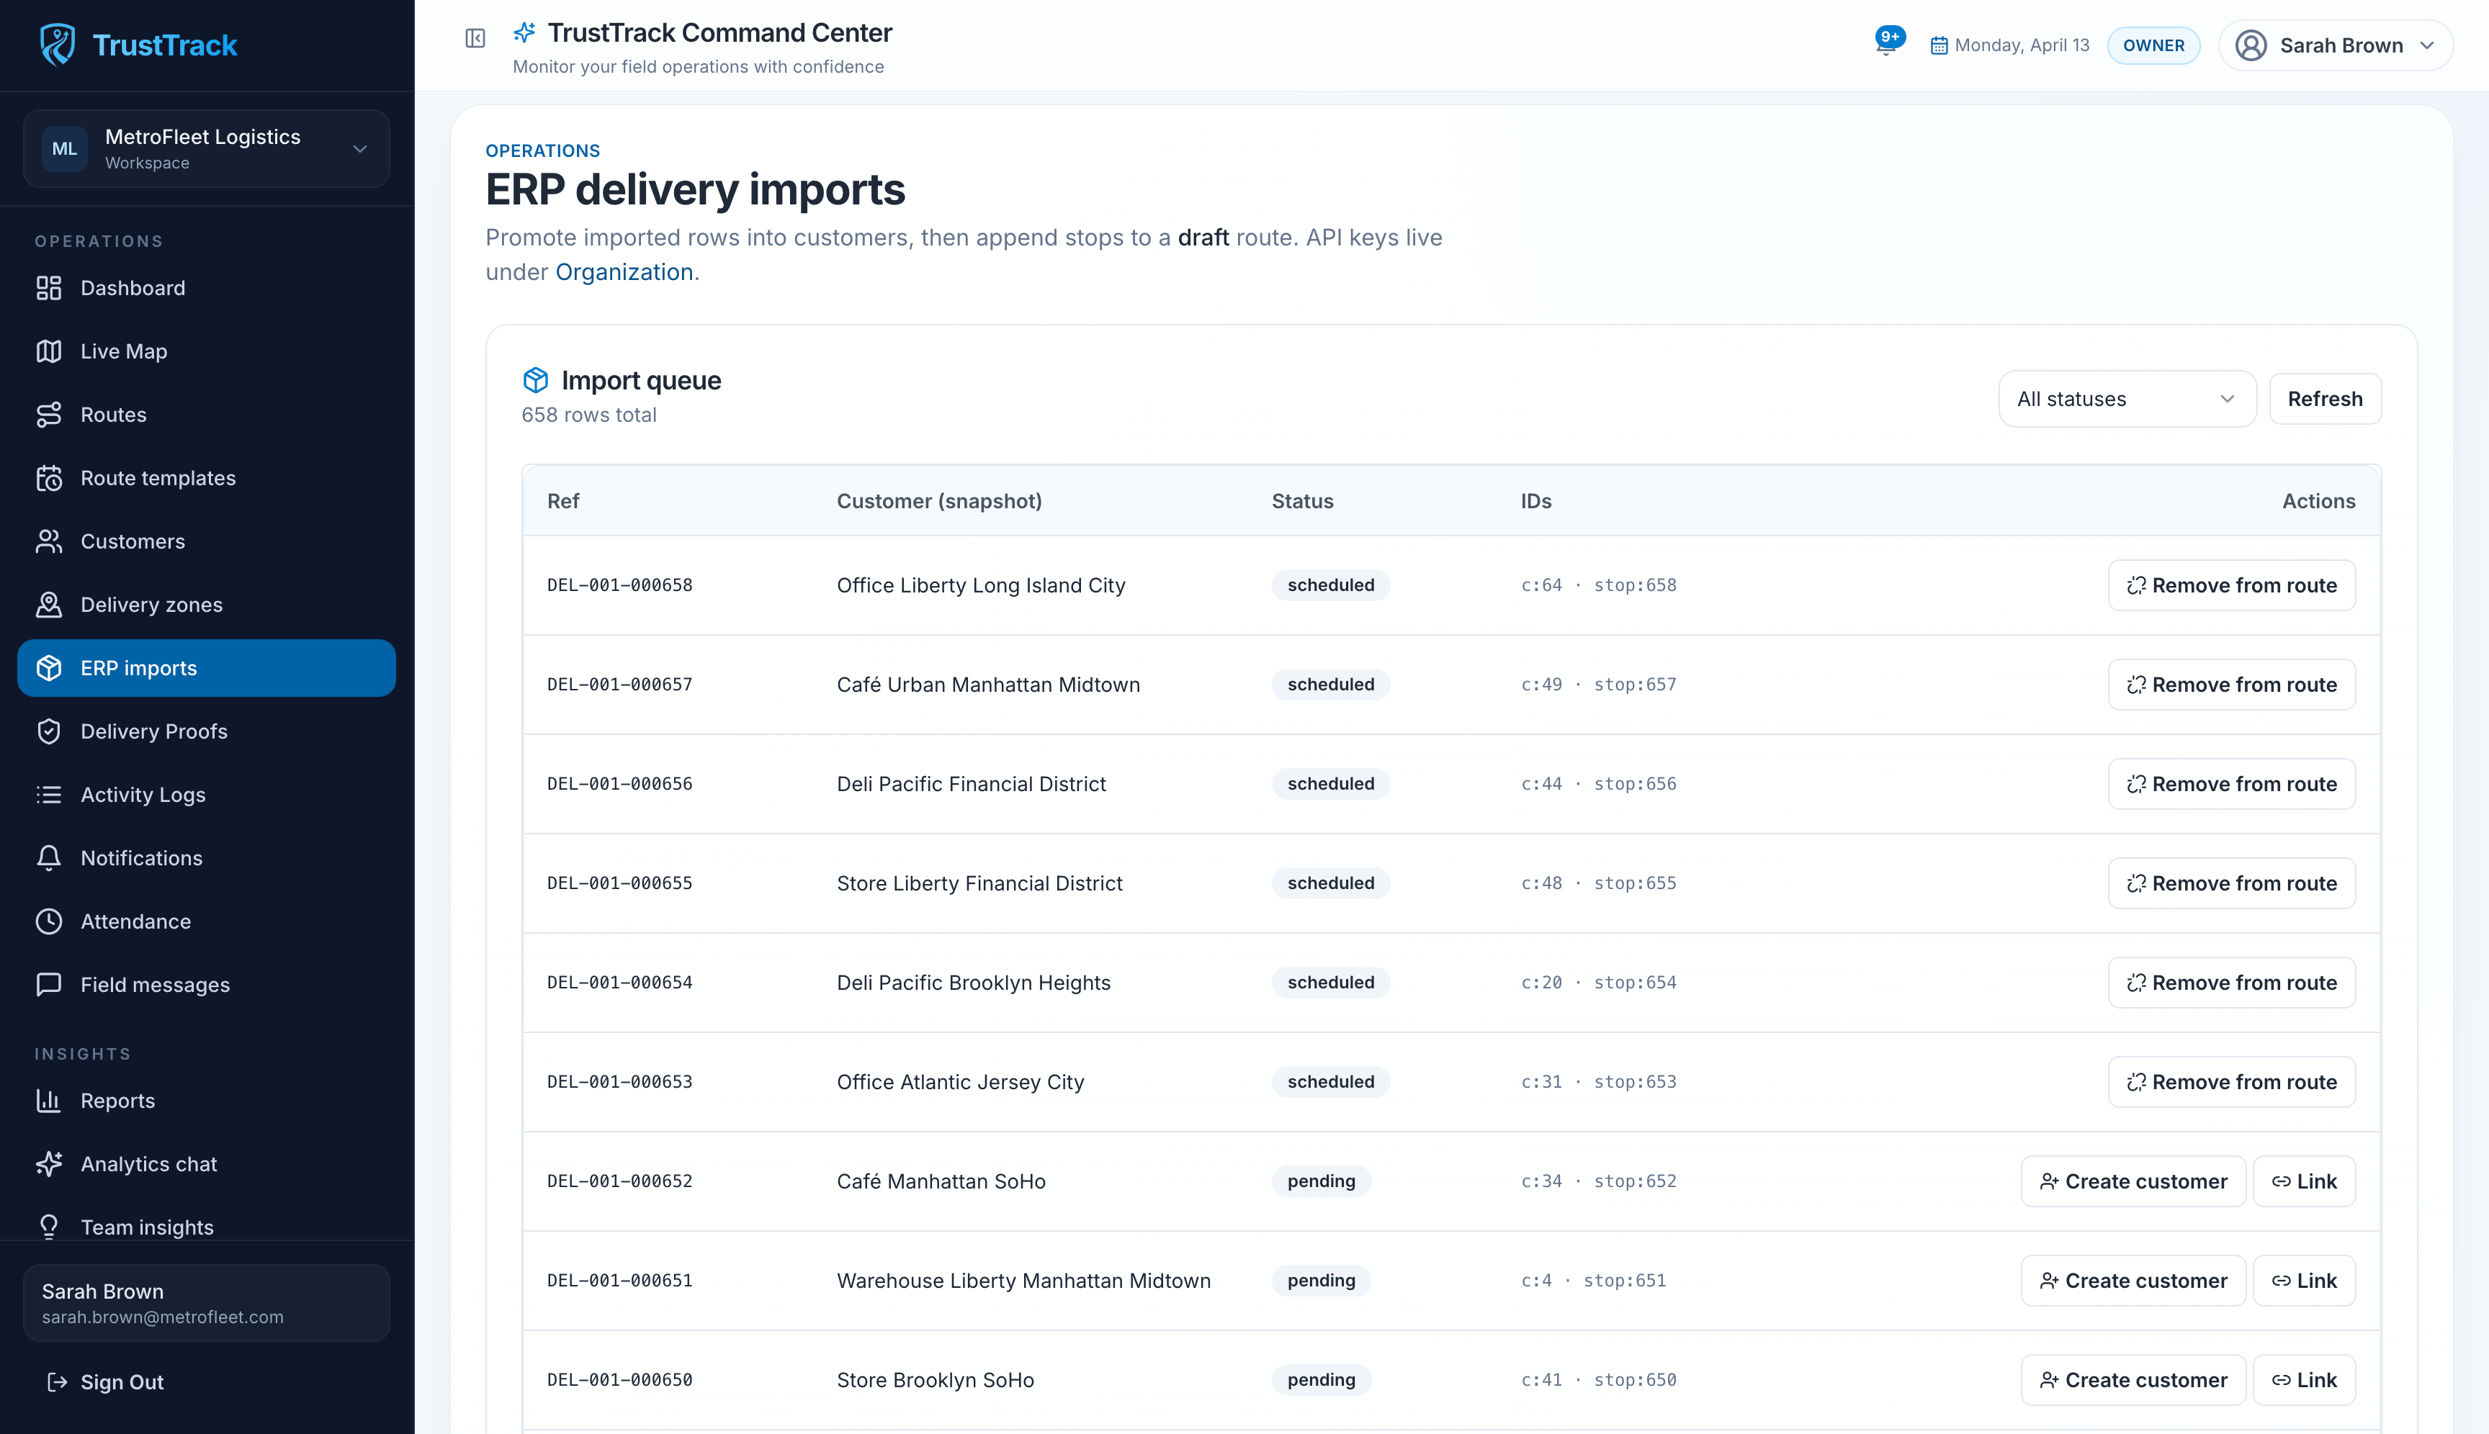The width and height of the screenshot is (2489, 1434).
Task: Refresh the import queue
Action: pos(2325,399)
